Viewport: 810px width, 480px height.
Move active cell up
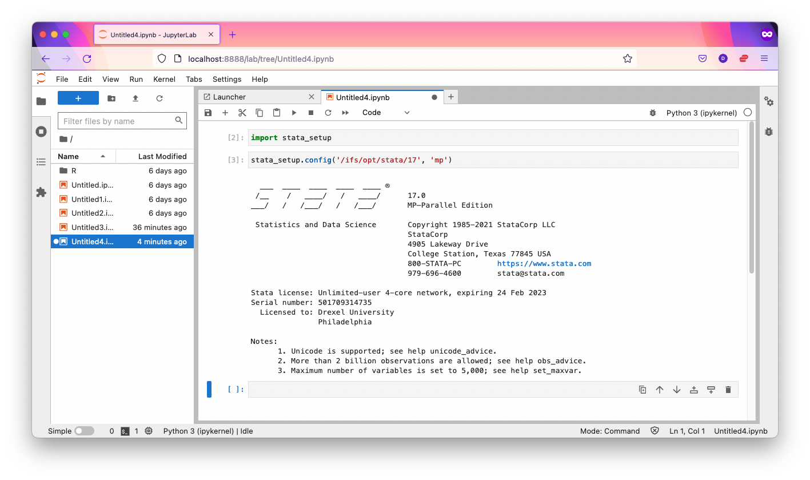point(660,390)
